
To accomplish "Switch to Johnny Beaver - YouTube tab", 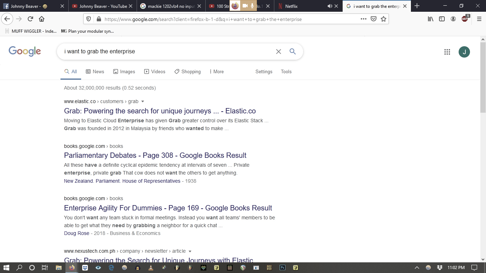I will [x=103, y=6].
